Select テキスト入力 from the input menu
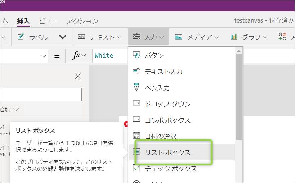 [182, 72]
